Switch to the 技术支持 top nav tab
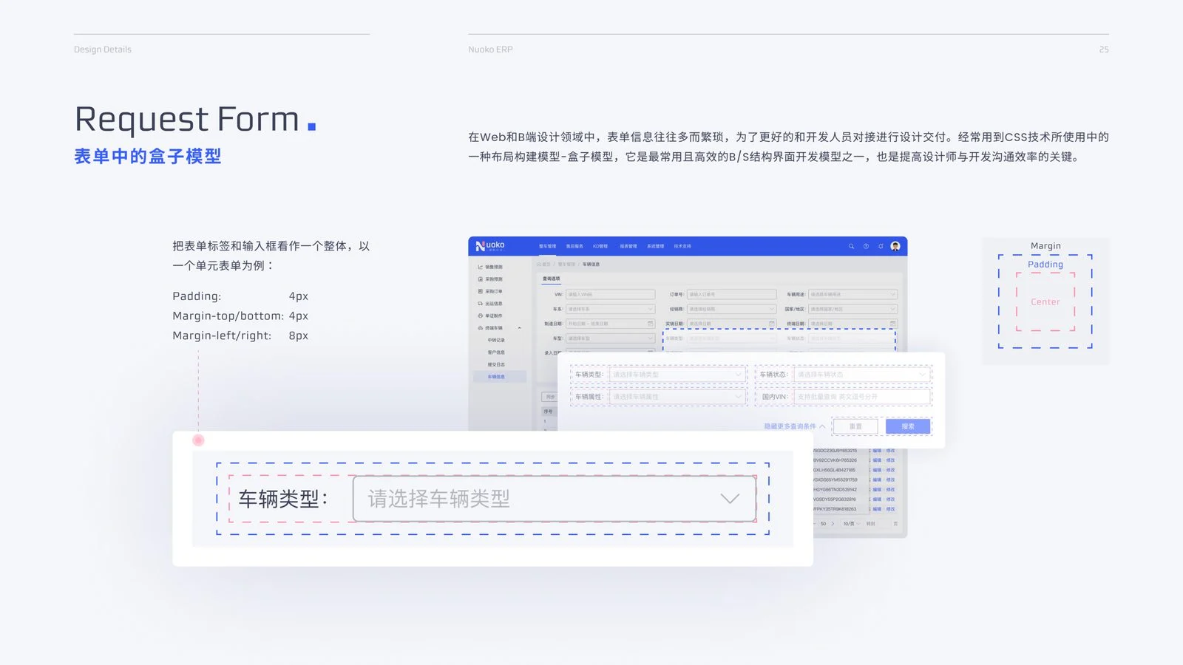This screenshot has height=665, width=1183. point(682,246)
